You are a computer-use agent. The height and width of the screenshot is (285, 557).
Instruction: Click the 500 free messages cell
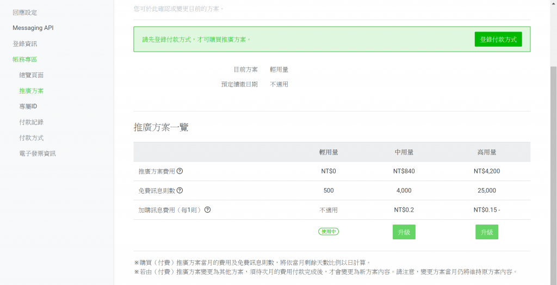[329, 190]
